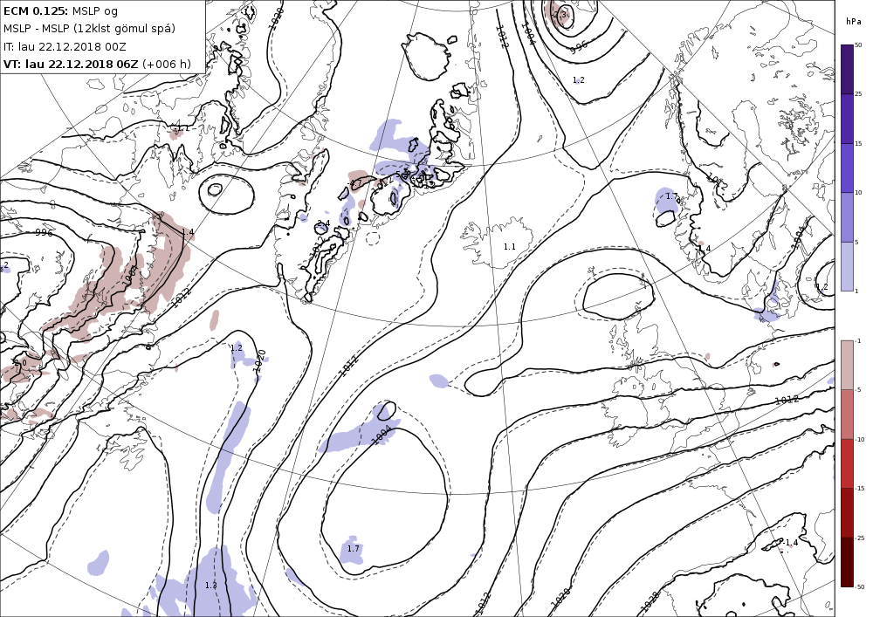Screen dimensions: 873x617
Task: Click the '1.3' value in bottom blue patch
Action: click(x=210, y=586)
